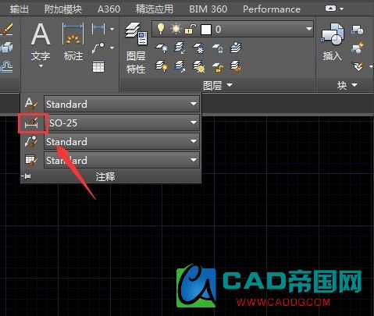The image size is (374, 316).
Task: Switch to the A360 ribbon tab
Action: click(109, 9)
